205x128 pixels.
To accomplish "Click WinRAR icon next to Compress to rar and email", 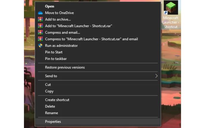I will pyautogui.click(x=40, y=39).
